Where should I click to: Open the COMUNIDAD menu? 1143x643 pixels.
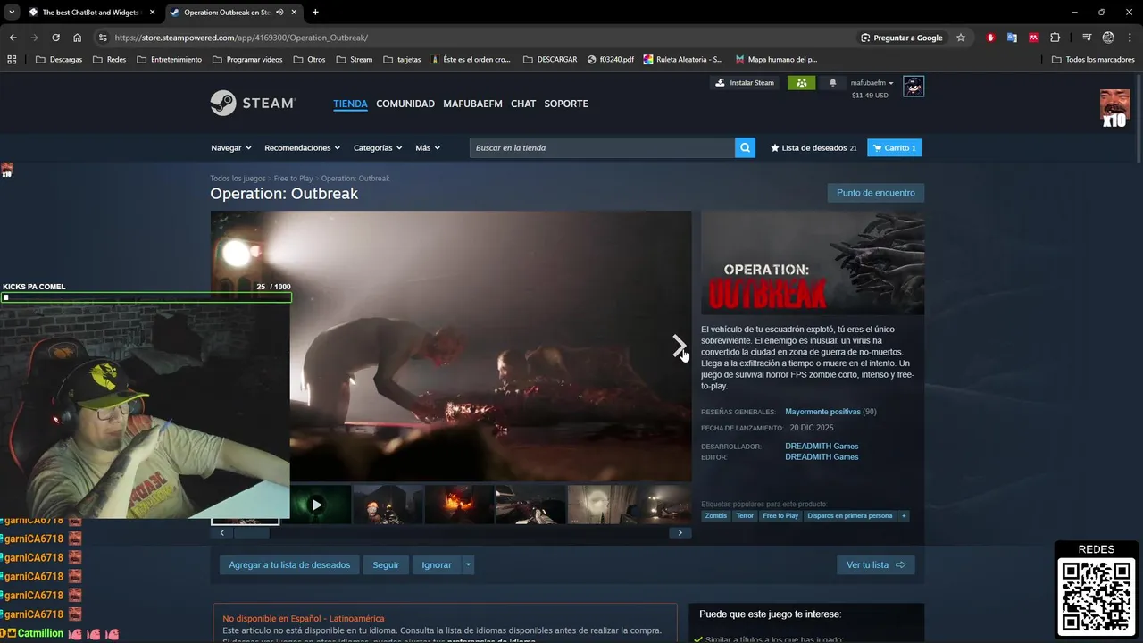(x=405, y=104)
